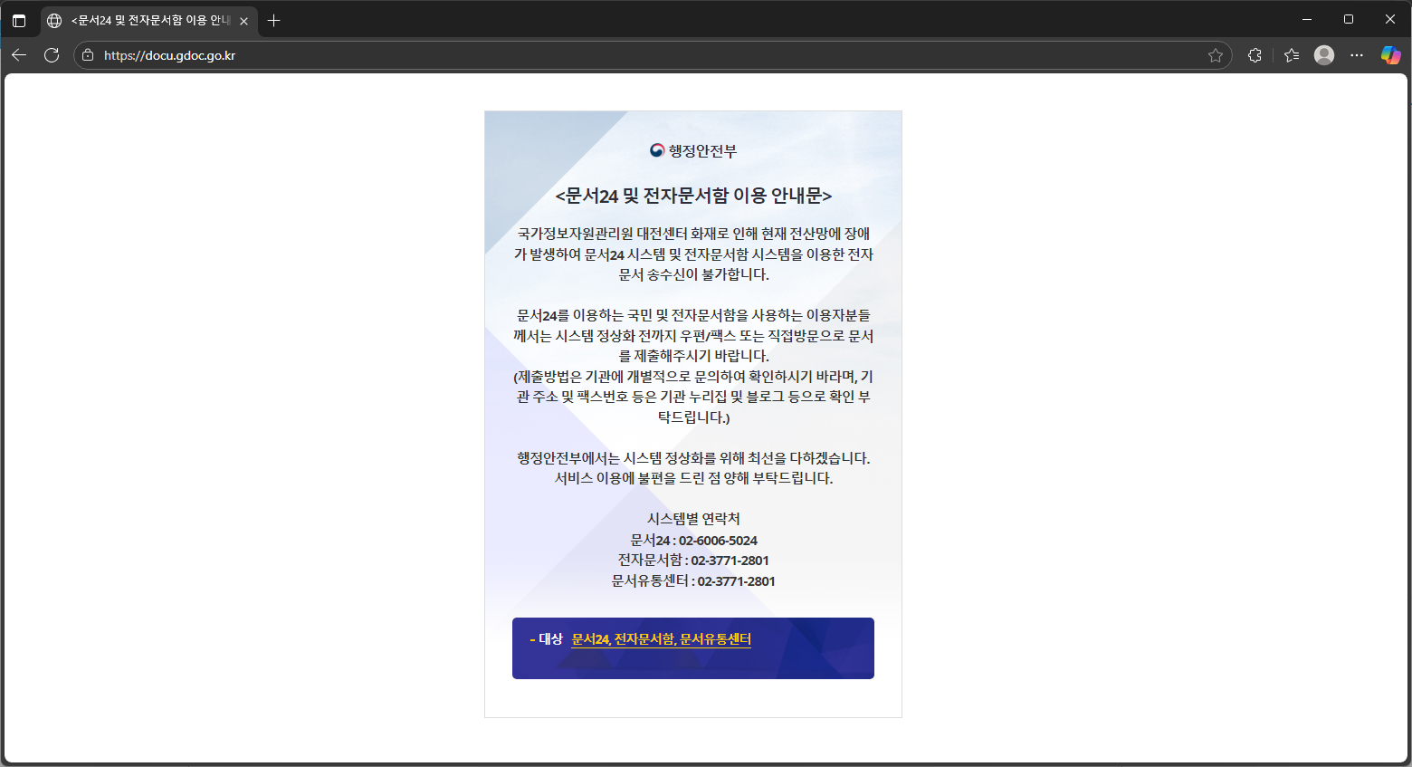Minimize the browser window
The height and width of the screenshot is (767, 1412).
pyautogui.click(x=1306, y=20)
